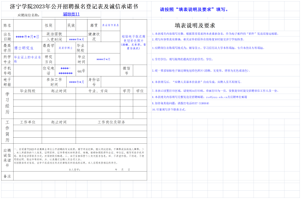Select the '****年*月' placeholder beside 毕业时间

tap(103, 59)
